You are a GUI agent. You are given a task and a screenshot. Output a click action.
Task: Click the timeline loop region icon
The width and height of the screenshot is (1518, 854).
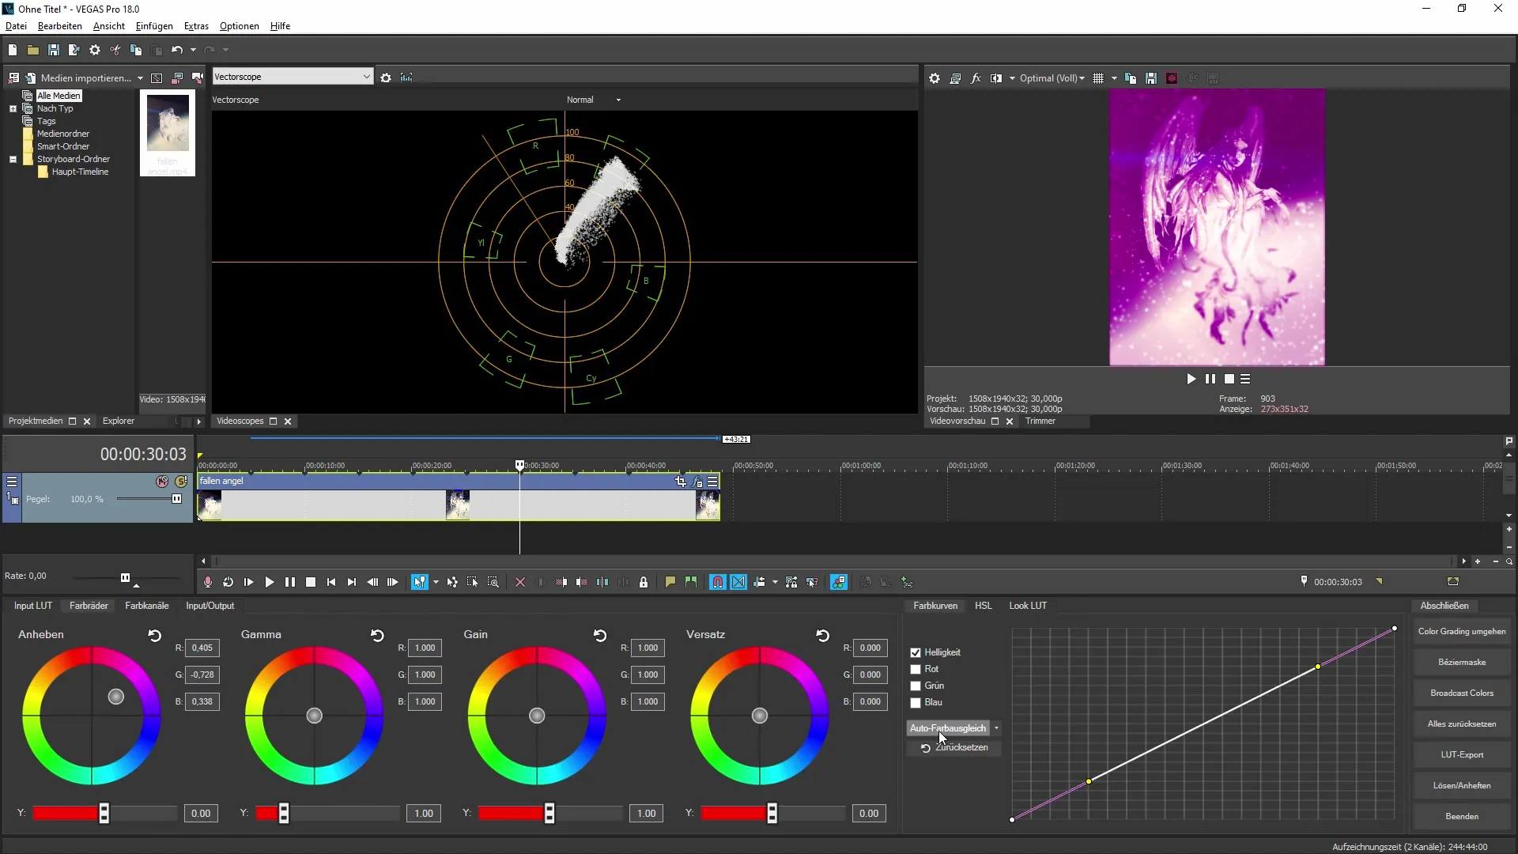(228, 582)
